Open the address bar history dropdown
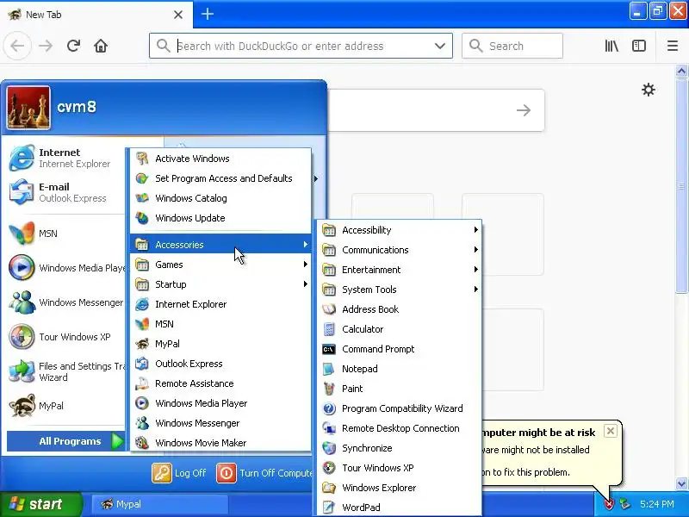Image resolution: width=689 pixels, height=517 pixels. (x=439, y=46)
